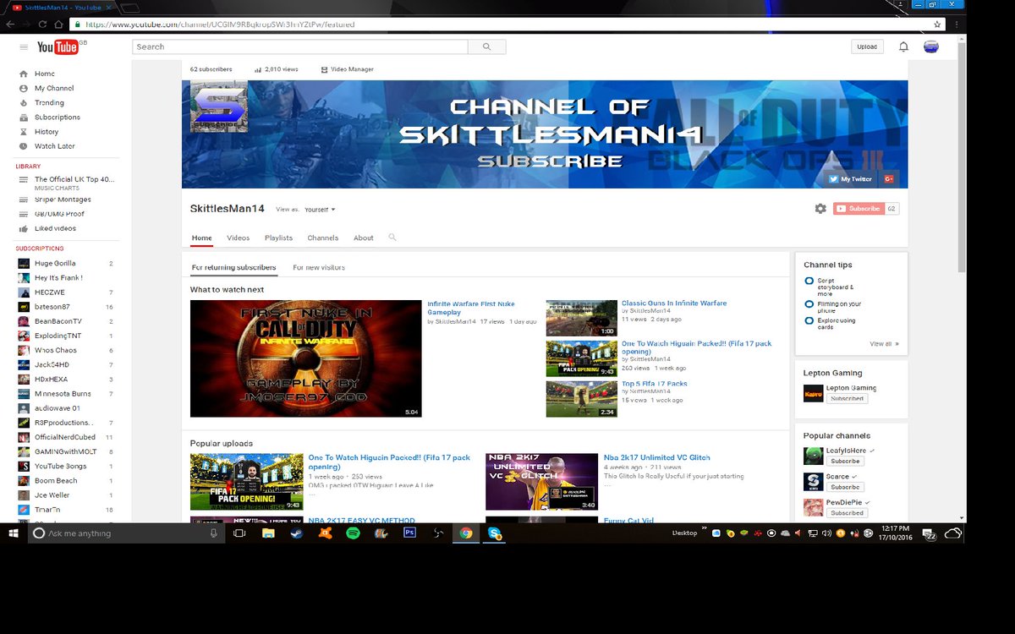Select 'Explore using cards' tip circle
The image size is (1015, 634).
click(x=809, y=320)
